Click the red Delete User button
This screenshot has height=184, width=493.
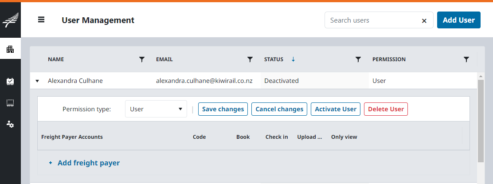tap(386, 109)
